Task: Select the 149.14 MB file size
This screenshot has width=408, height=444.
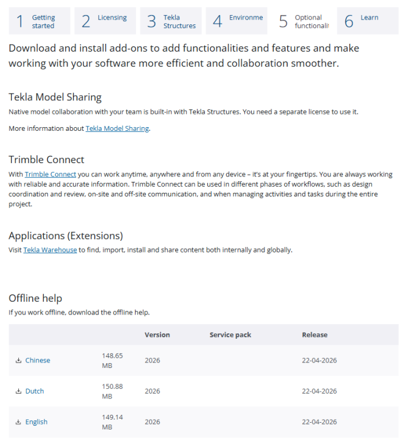Action: [x=112, y=422]
